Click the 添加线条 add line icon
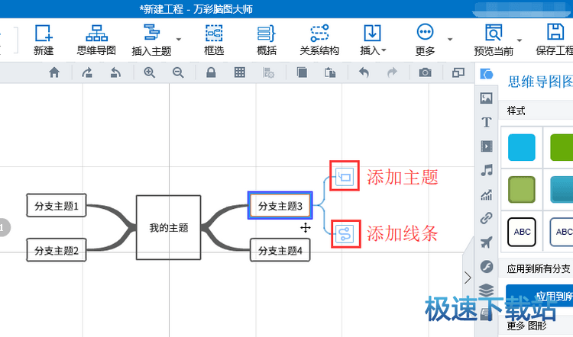 click(x=345, y=234)
